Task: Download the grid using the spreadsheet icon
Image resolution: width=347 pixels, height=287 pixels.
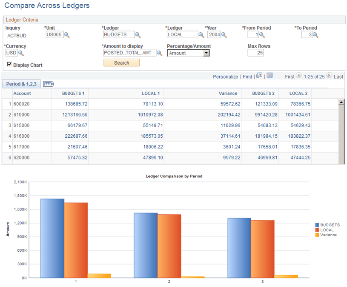Action: click(x=269, y=76)
